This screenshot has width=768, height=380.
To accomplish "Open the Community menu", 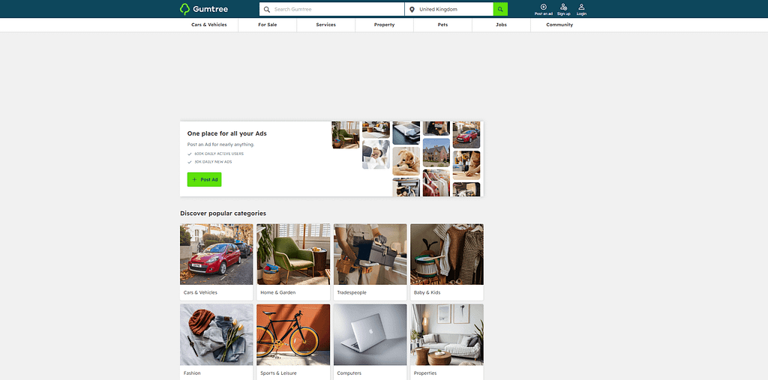I will (x=559, y=25).
